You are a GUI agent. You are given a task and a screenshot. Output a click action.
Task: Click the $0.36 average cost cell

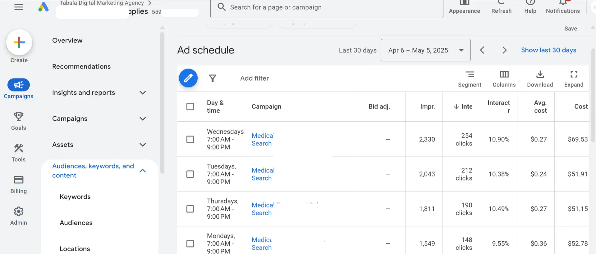click(539, 244)
